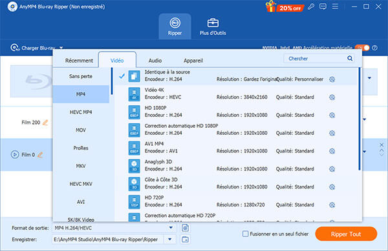
Task: Open the Ripper tab
Action: pyautogui.click(x=175, y=26)
